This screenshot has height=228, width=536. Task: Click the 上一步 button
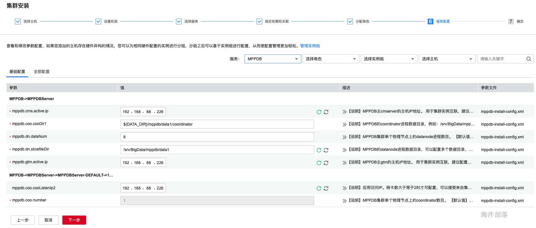pyautogui.click(x=23, y=220)
